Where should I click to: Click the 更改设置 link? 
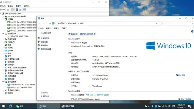(x=182, y=75)
